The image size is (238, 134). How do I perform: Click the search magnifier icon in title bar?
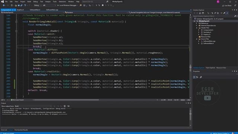[107, 1]
